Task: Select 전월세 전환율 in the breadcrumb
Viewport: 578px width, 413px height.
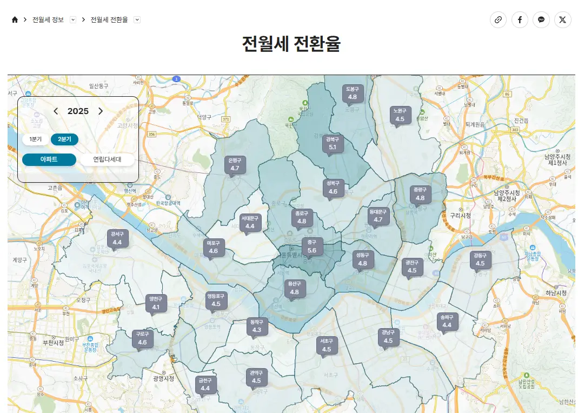Action: [x=110, y=19]
